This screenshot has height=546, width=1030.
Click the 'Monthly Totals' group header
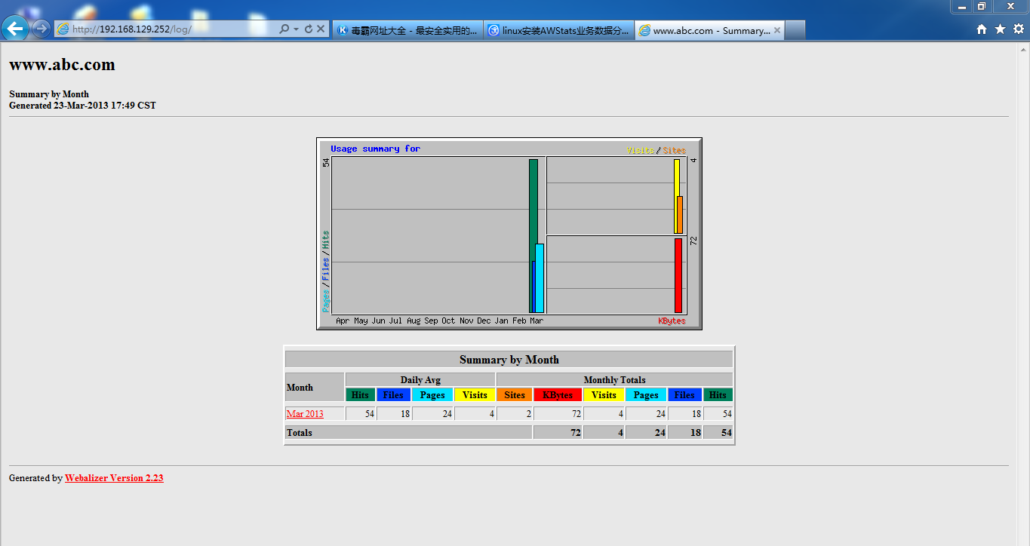coord(615,380)
